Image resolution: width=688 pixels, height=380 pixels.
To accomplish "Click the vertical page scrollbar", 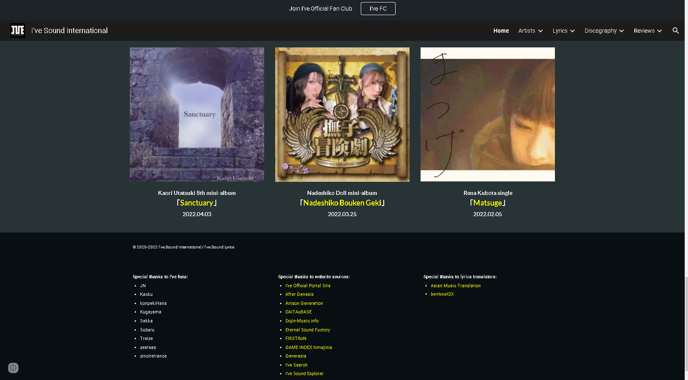I will (x=686, y=324).
